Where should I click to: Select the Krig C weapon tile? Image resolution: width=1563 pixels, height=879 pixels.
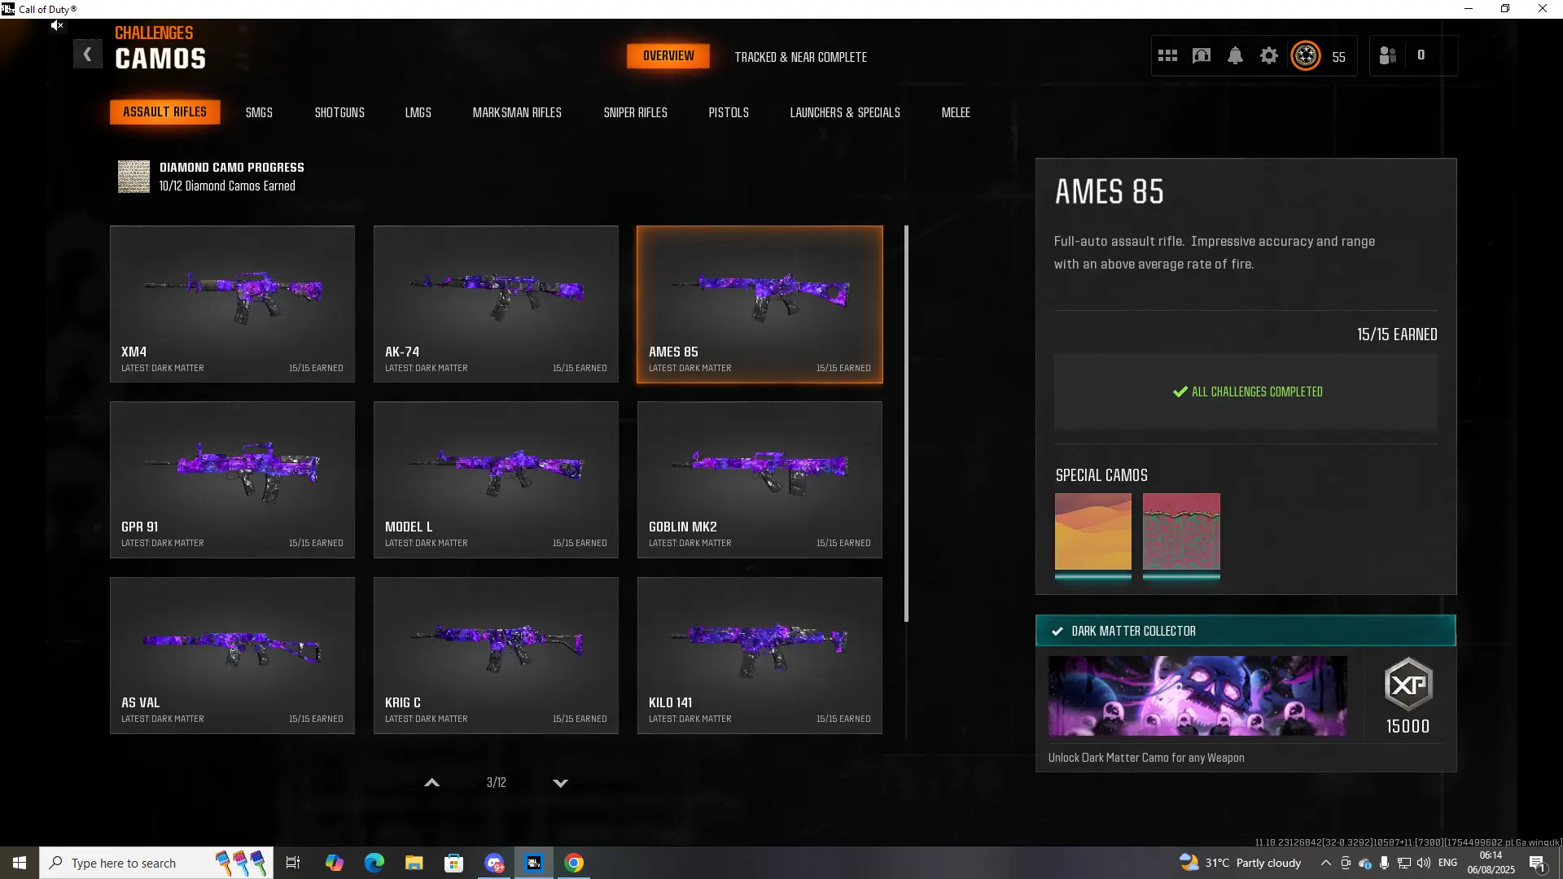coord(496,655)
